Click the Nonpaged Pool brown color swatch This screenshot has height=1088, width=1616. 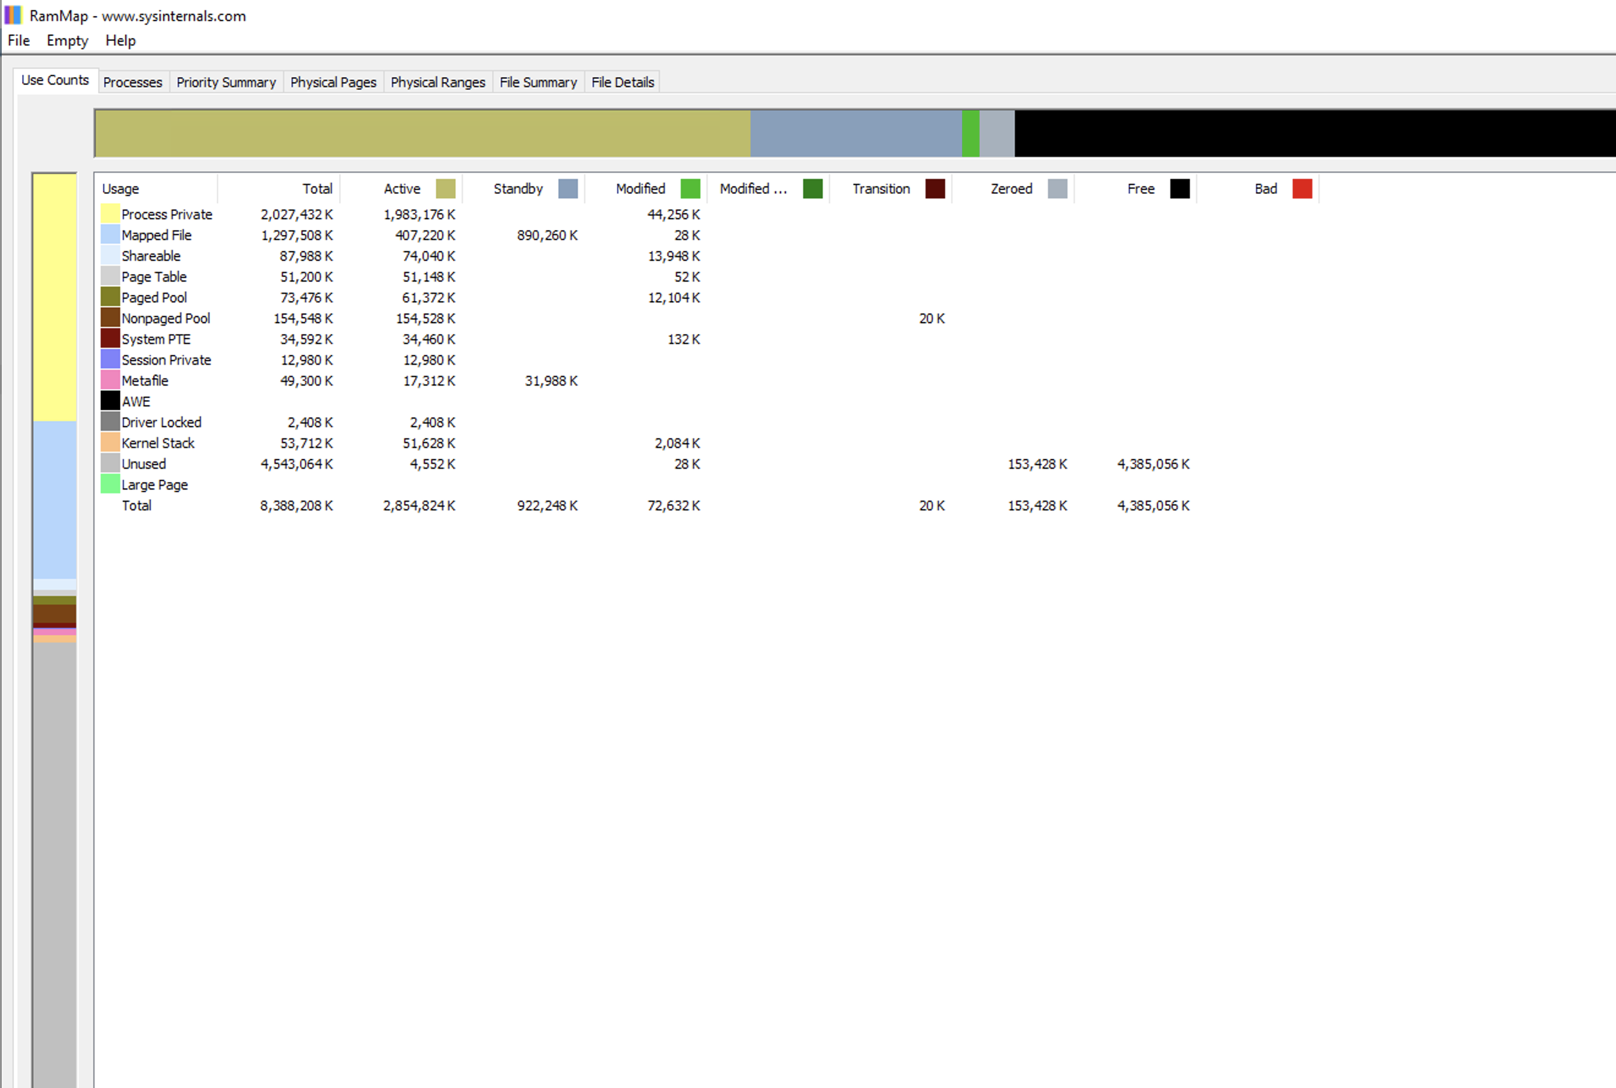[110, 318]
